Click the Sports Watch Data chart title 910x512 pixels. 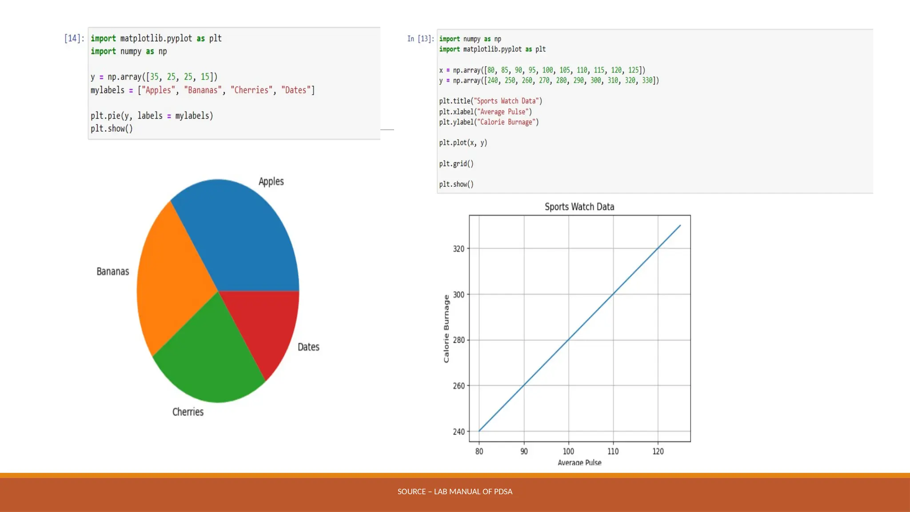[579, 207]
